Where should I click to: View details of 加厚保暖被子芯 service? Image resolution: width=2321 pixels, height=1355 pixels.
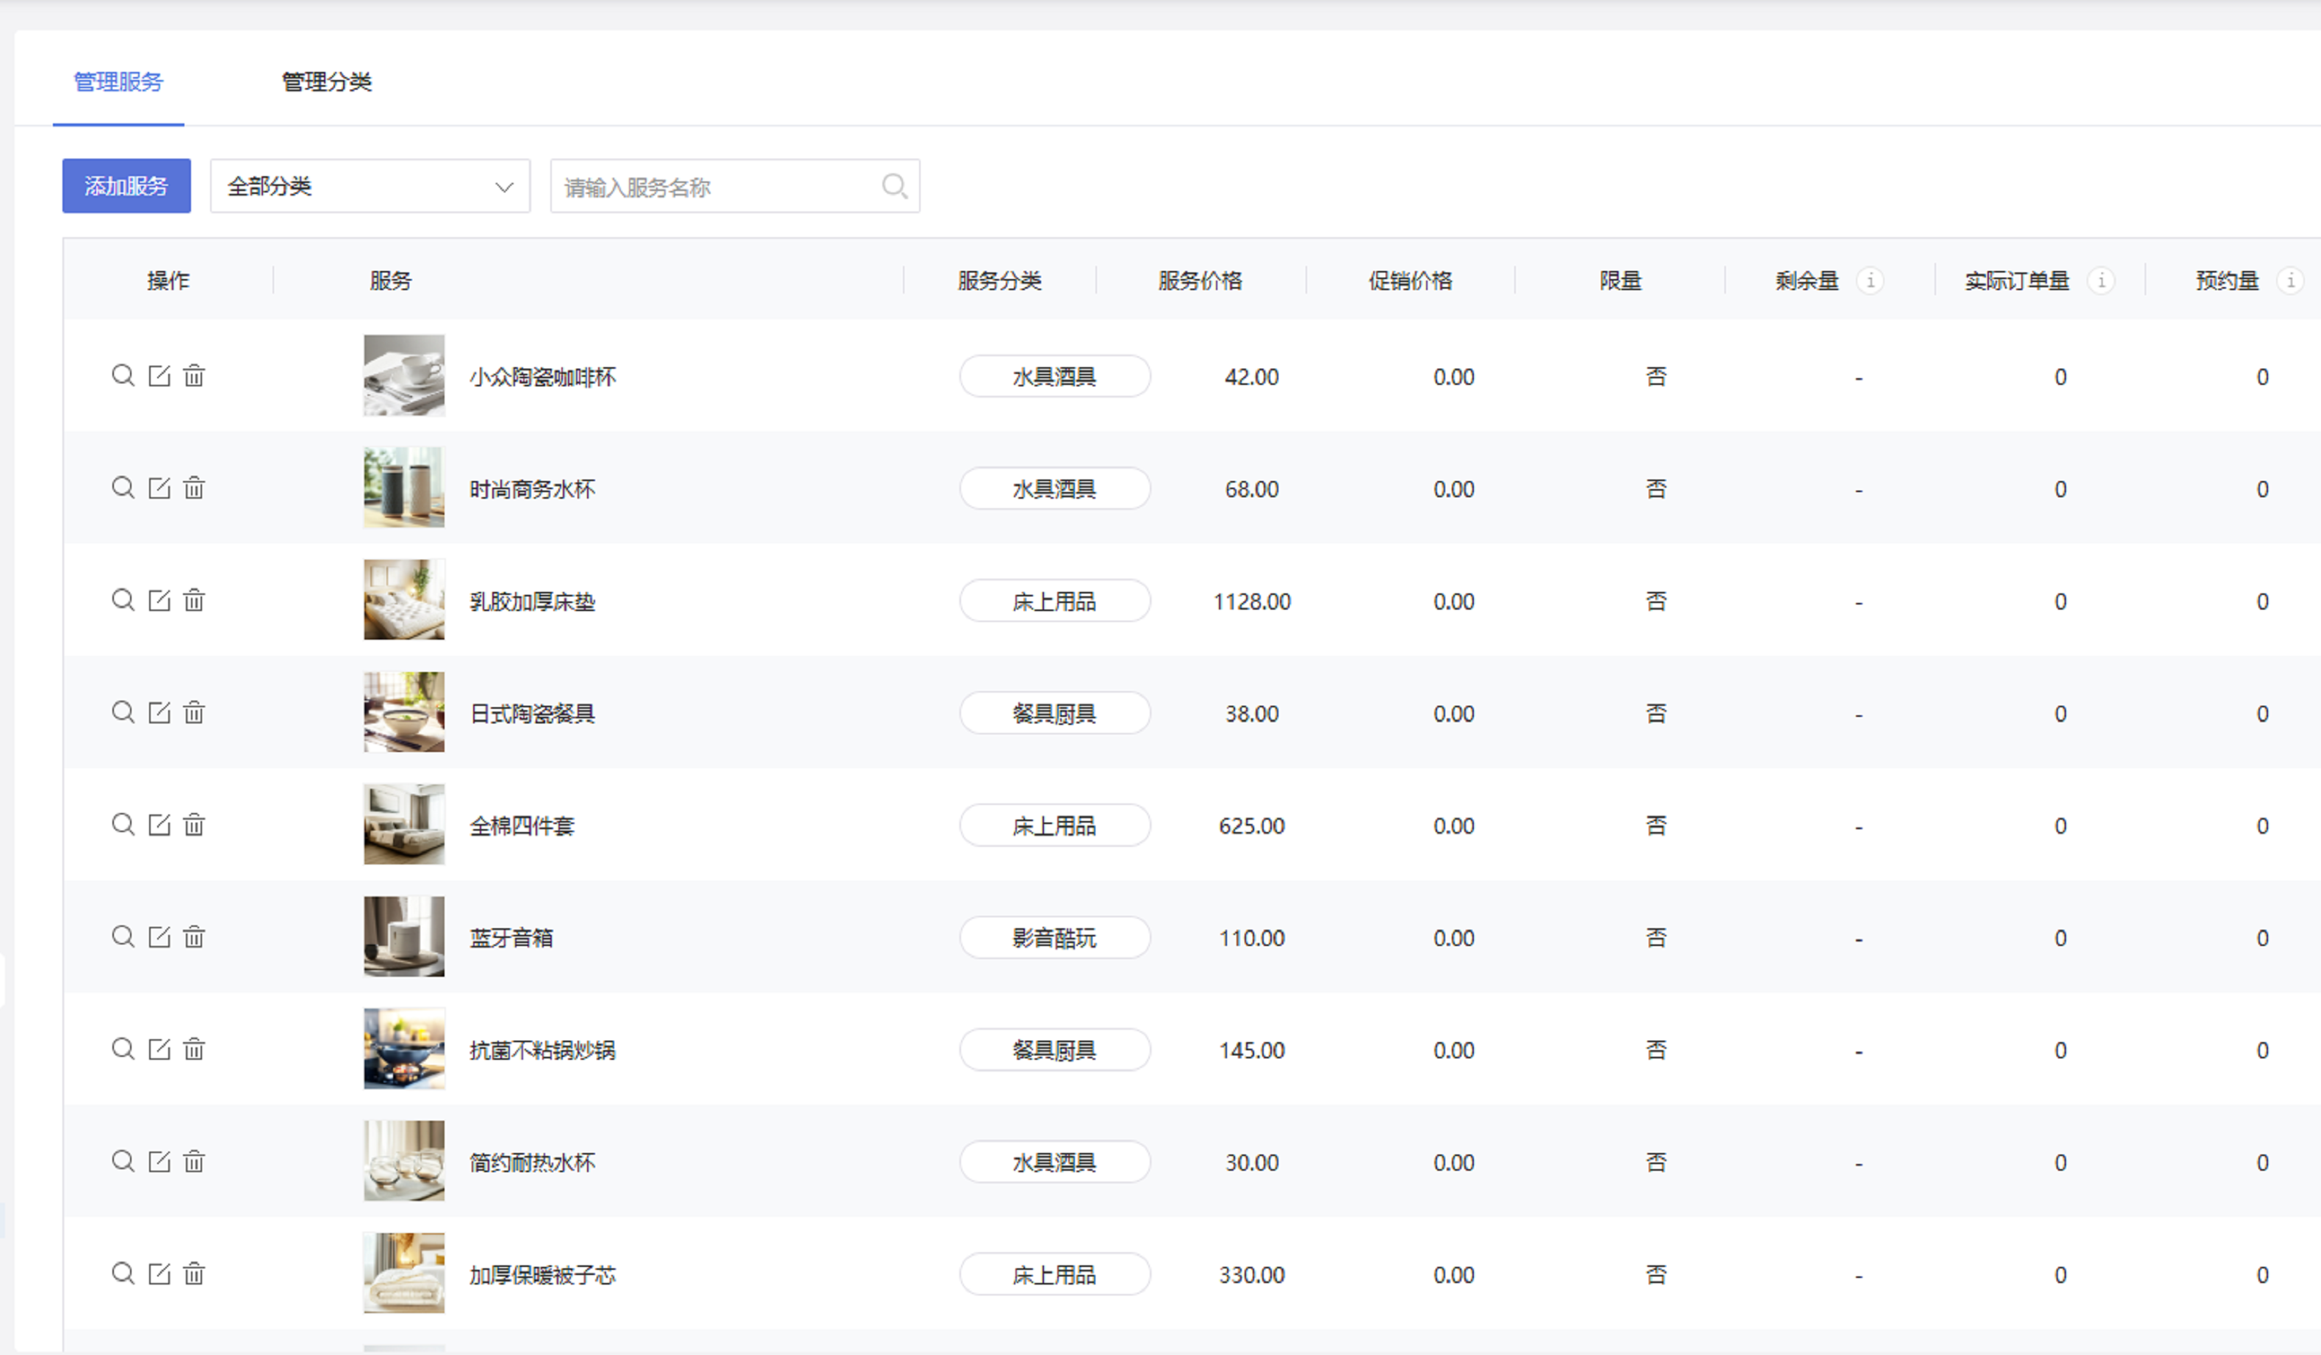(123, 1274)
